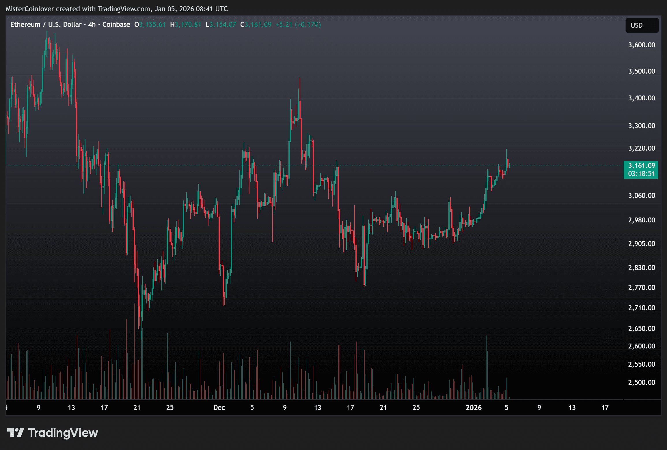Viewport: 667px width, 450px height.
Task: Click the tallest volume bar near January 2026
Action: point(486,366)
